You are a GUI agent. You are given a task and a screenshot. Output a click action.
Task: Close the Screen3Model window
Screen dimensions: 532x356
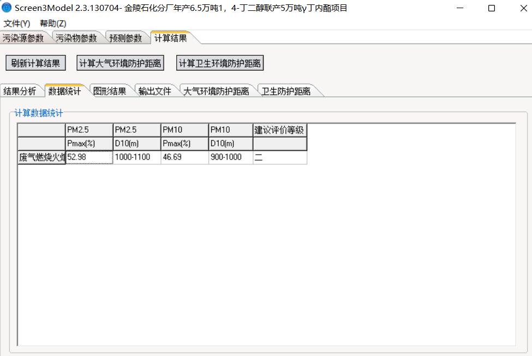pyautogui.click(x=523, y=8)
